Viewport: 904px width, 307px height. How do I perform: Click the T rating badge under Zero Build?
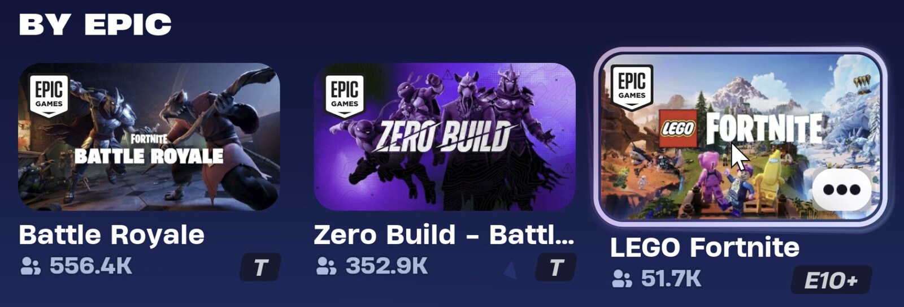[556, 267]
